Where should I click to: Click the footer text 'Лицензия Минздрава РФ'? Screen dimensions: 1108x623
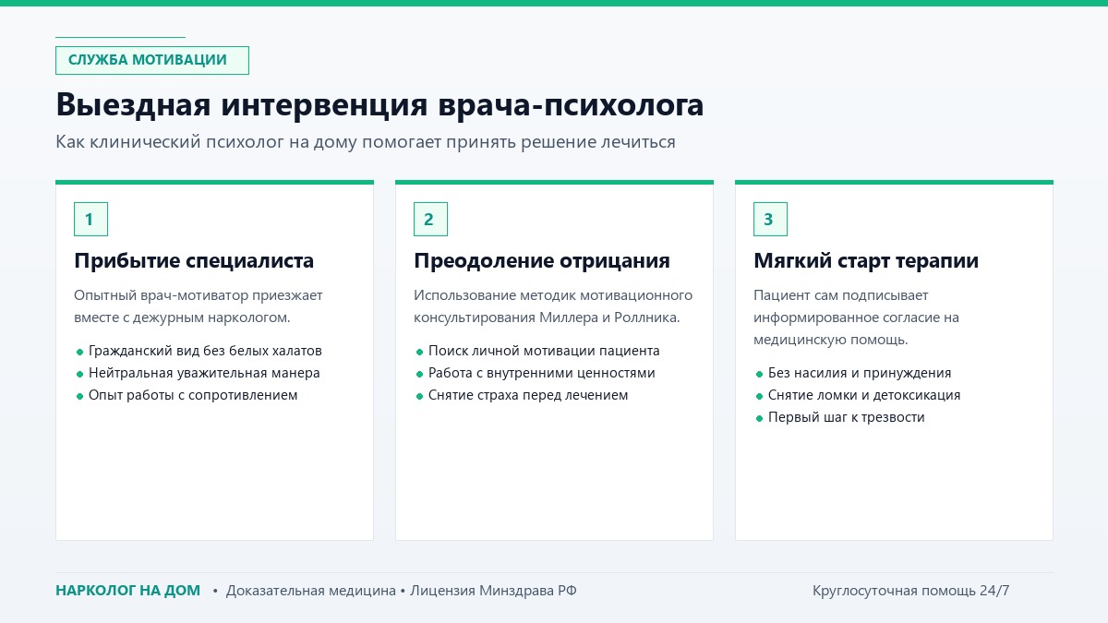pos(494,591)
